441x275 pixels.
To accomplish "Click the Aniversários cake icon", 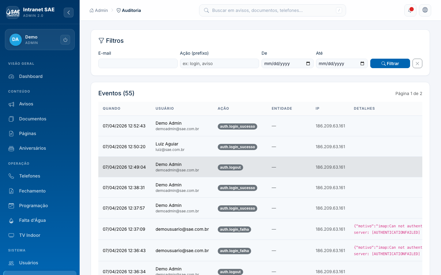I will (11, 148).
